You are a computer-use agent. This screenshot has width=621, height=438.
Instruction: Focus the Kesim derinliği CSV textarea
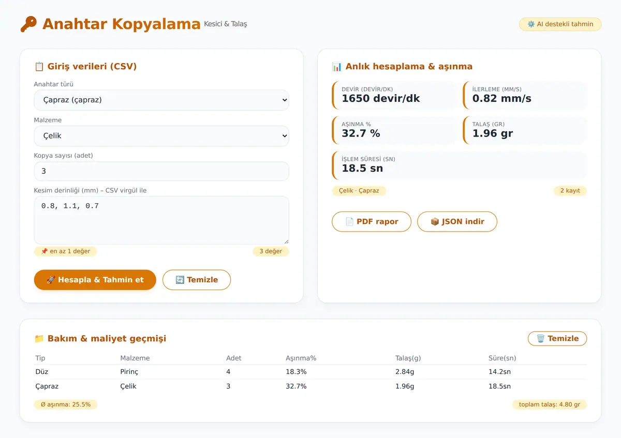coord(161,220)
